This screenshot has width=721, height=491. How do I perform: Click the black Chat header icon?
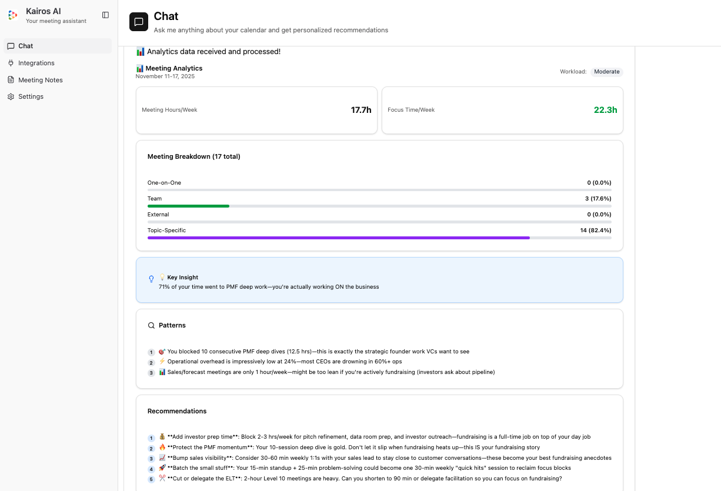pyautogui.click(x=139, y=22)
